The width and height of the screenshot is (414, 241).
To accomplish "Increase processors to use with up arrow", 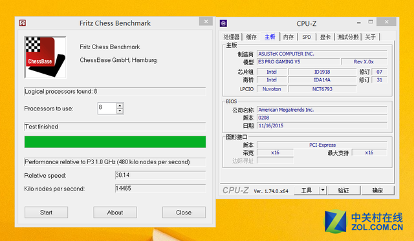I will click(x=120, y=105).
